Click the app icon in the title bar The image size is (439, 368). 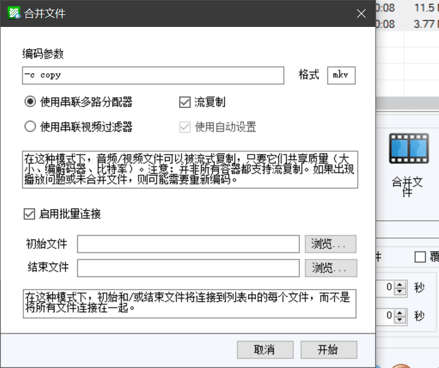pyautogui.click(x=14, y=14)
